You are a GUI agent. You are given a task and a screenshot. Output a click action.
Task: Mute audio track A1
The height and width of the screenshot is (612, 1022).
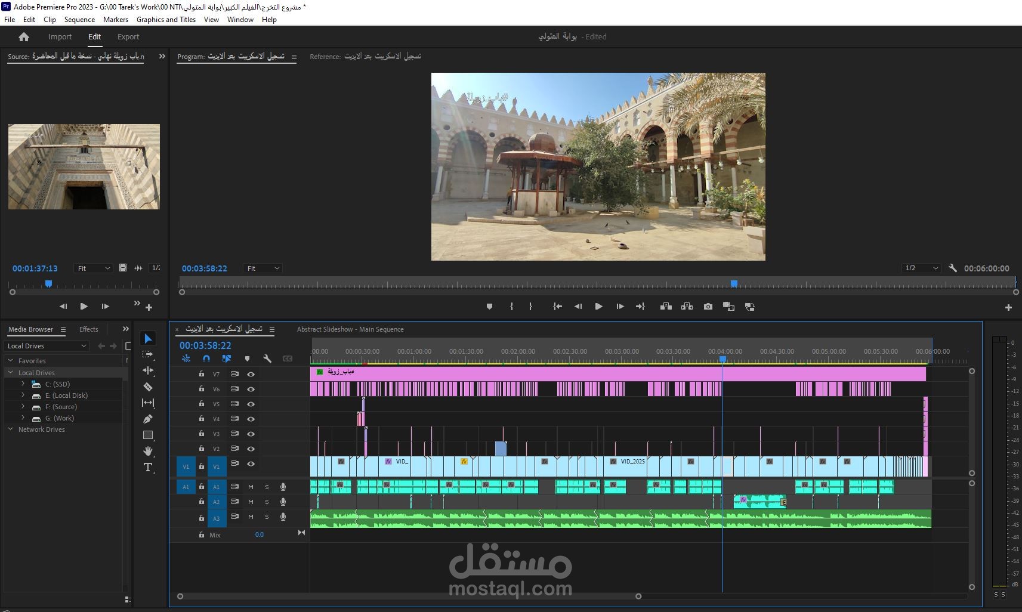pyautogui.click(x=251, y=487)
